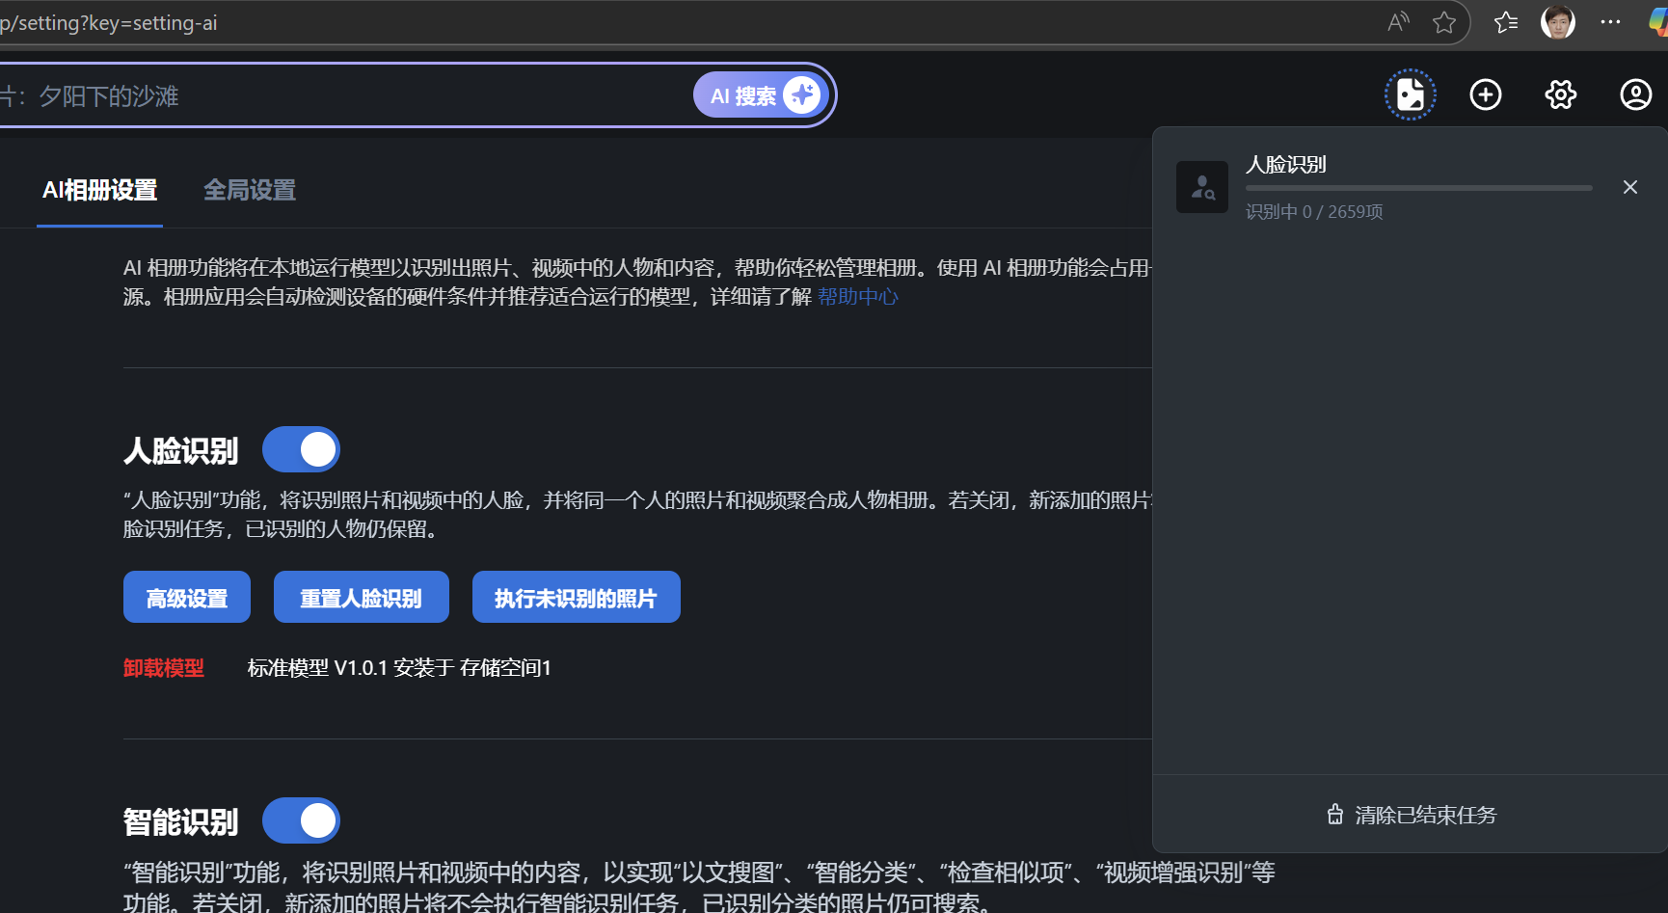
Task: Click the 识别中 0 / 2659项 status text
Action: [1314, 212]
